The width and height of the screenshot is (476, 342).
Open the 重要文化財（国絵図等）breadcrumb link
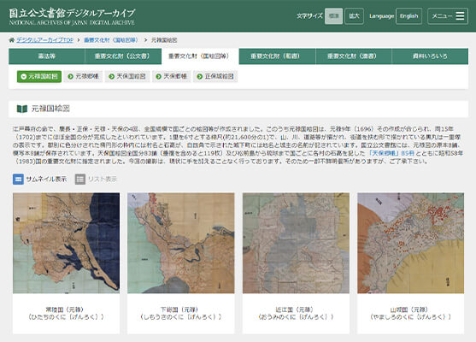click(x=111, y=40)
